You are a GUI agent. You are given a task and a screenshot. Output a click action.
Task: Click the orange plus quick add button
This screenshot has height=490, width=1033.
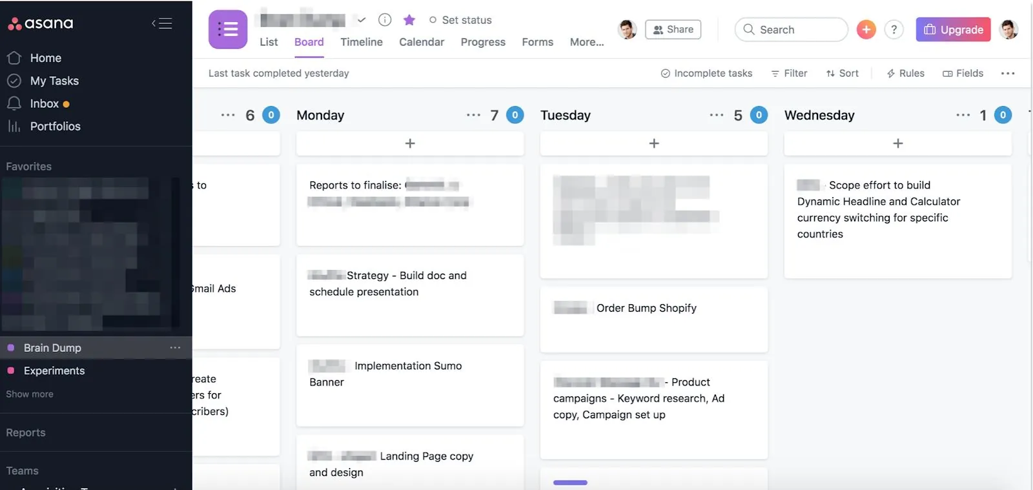tap(866, 30)
